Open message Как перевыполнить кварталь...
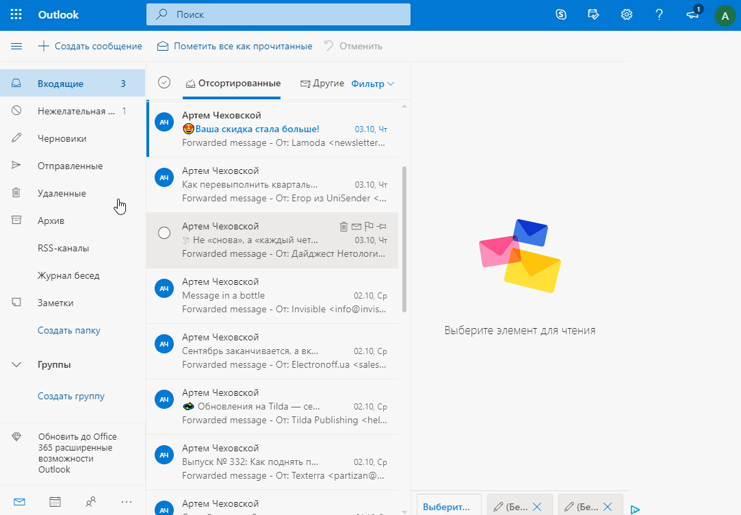The image size is (741, 515). click(x=273, y=185)
